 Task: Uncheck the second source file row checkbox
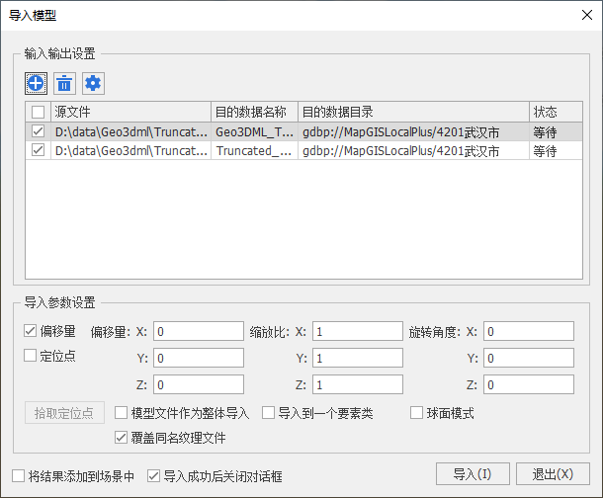[38, 151]
